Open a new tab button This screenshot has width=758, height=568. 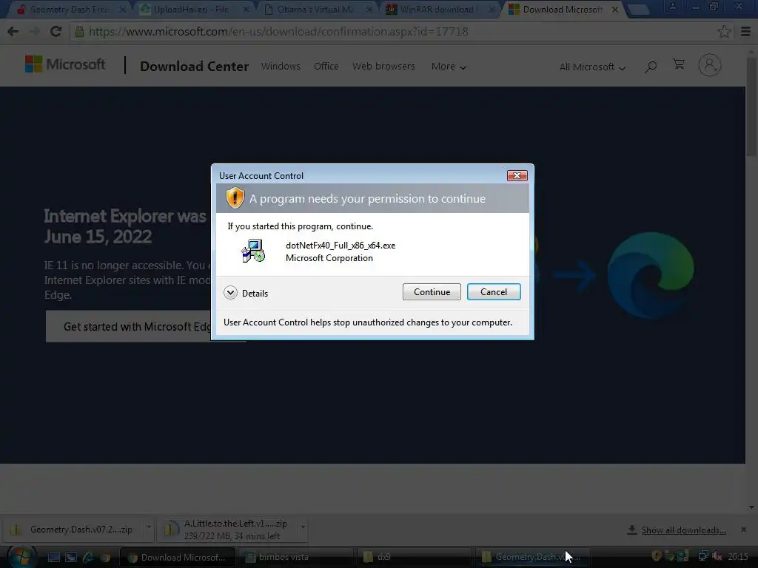[639, 9]
